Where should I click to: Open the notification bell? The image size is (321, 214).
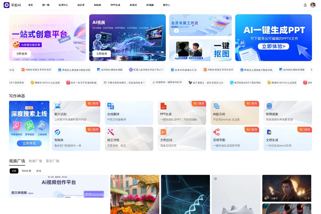click(305, 5)
